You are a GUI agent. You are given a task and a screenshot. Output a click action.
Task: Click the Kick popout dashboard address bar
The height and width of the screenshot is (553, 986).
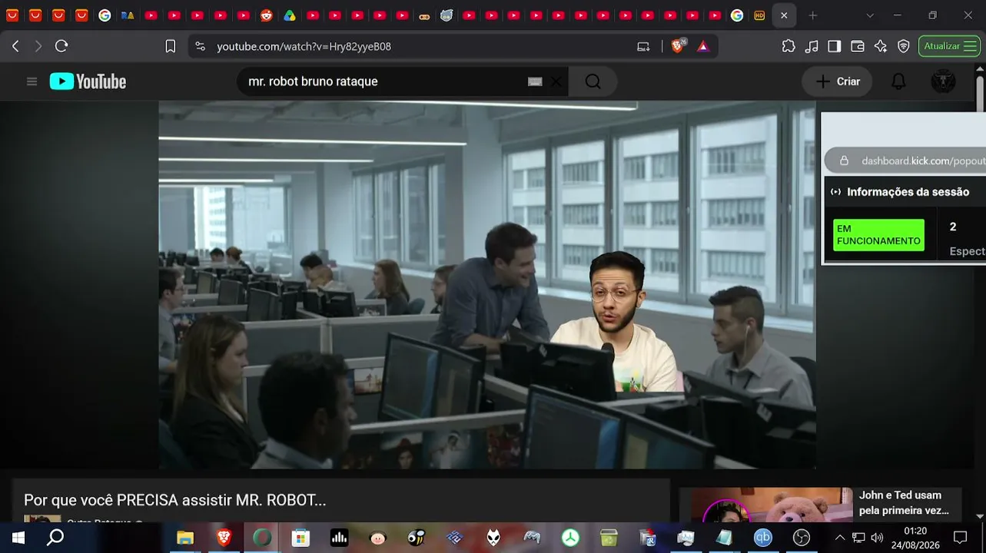tap(905, 161)
